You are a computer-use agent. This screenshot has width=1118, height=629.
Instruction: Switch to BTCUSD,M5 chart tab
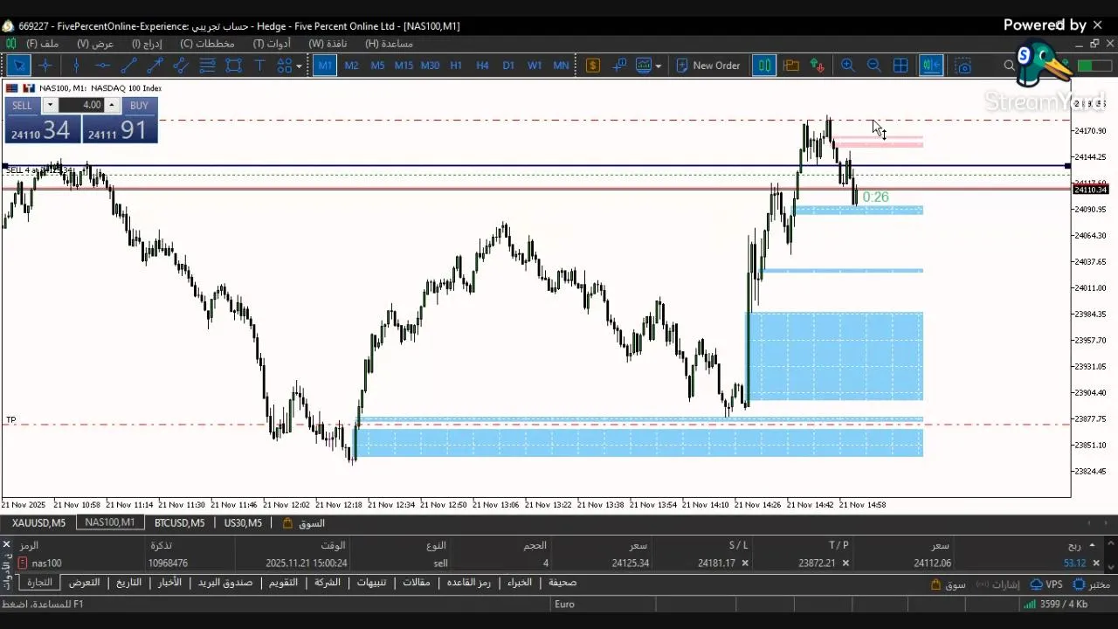click(x=179, y=522)
